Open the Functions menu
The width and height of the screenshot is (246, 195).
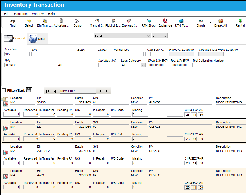(21, 14)
